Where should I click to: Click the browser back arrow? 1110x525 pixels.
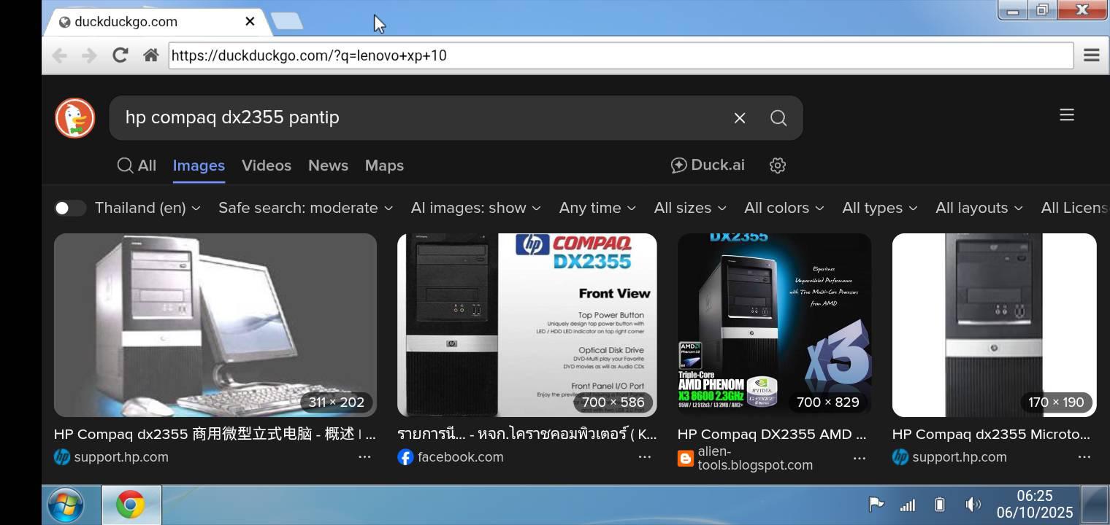pos(60,55)
